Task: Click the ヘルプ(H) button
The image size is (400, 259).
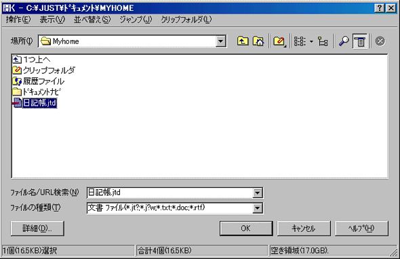Action: coord(361,228)
